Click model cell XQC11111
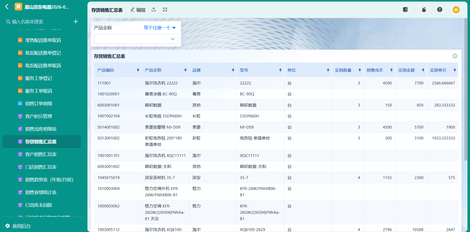470x232 pixels. coord(249,155)
